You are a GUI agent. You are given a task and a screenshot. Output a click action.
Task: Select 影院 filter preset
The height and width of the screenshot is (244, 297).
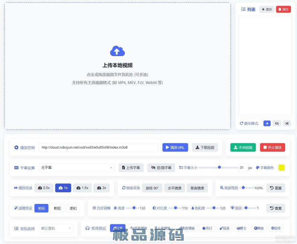tap(57, 208)
